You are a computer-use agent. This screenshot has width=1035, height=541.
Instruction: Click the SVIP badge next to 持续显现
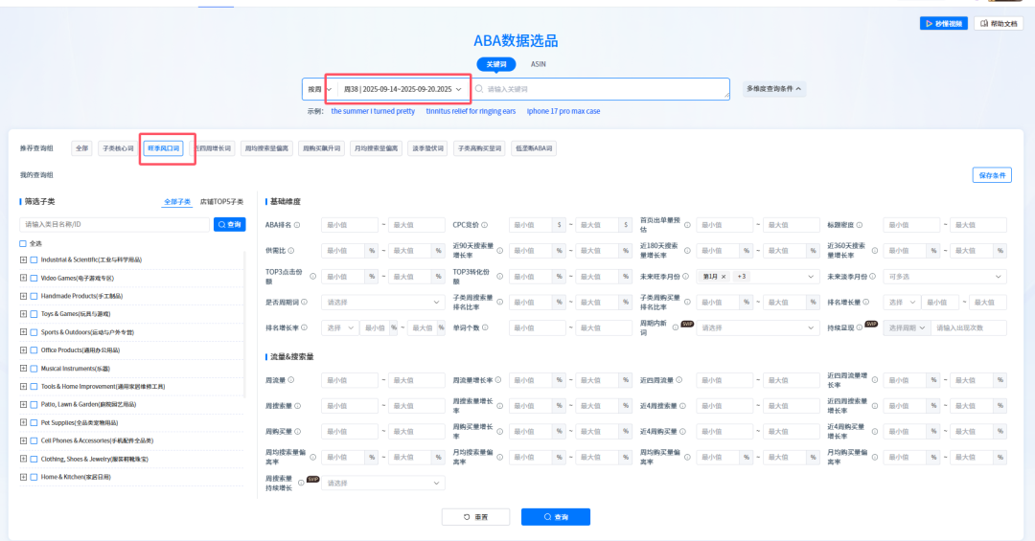(x=871, y=324)
